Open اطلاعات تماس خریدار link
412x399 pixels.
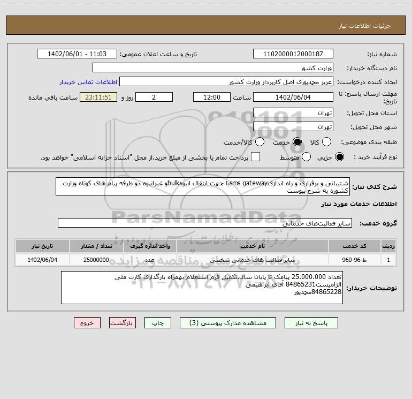coord(88,82)
